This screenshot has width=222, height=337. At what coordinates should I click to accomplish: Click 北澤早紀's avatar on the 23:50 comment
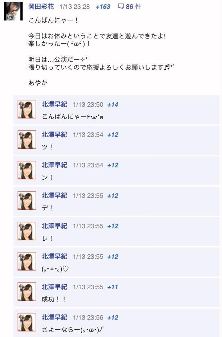pyautogui.click(x=27, y=109)
